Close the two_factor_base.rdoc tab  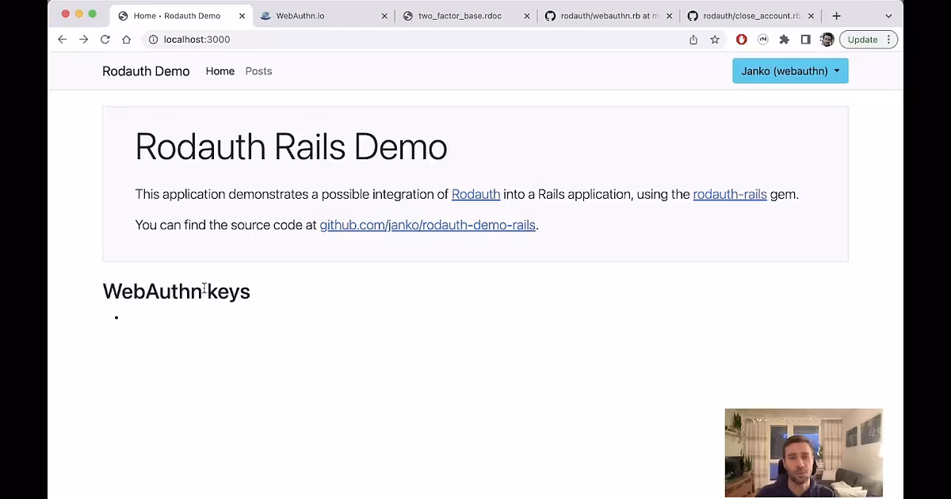527,16
